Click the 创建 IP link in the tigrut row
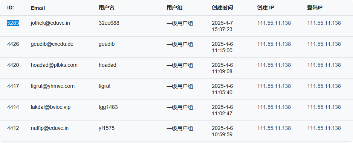Image resolution: width=353 pixels, height=143 pixels. pyautogui.click(x=274, y=86)
